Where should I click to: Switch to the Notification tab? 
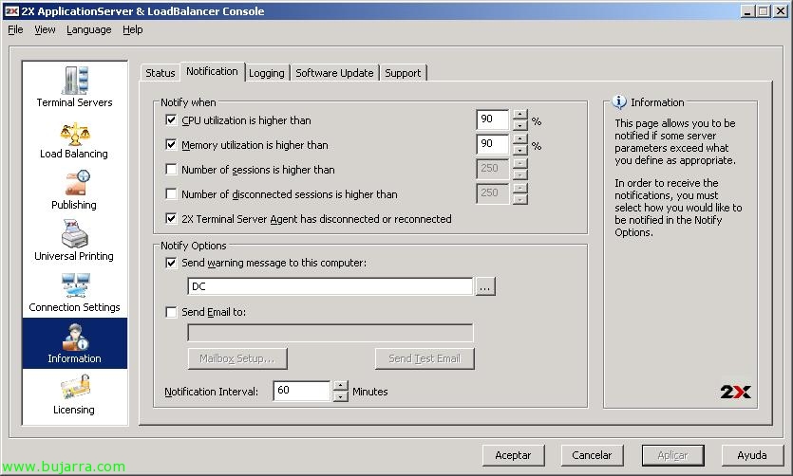point(212,71)
